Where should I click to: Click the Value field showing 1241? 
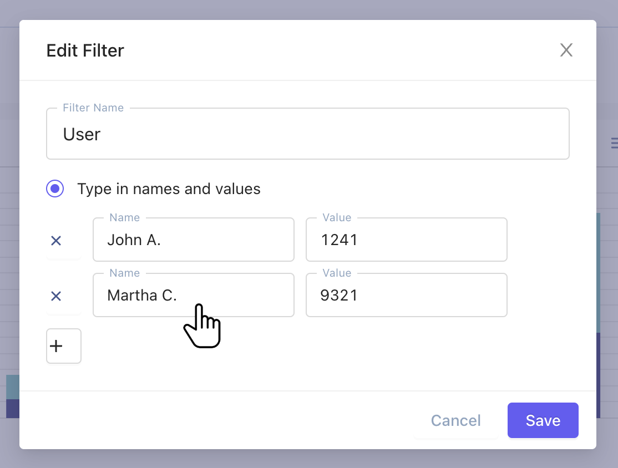click(406, 240)
